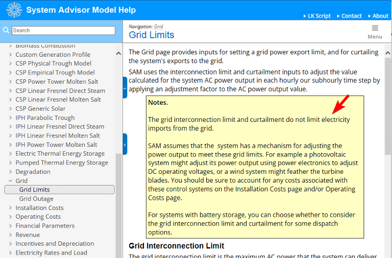Click lower blue sidebar toggle handle

125,144
